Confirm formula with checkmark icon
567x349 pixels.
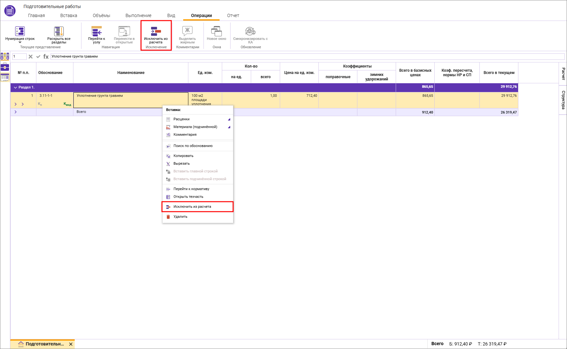coord(38,57)
